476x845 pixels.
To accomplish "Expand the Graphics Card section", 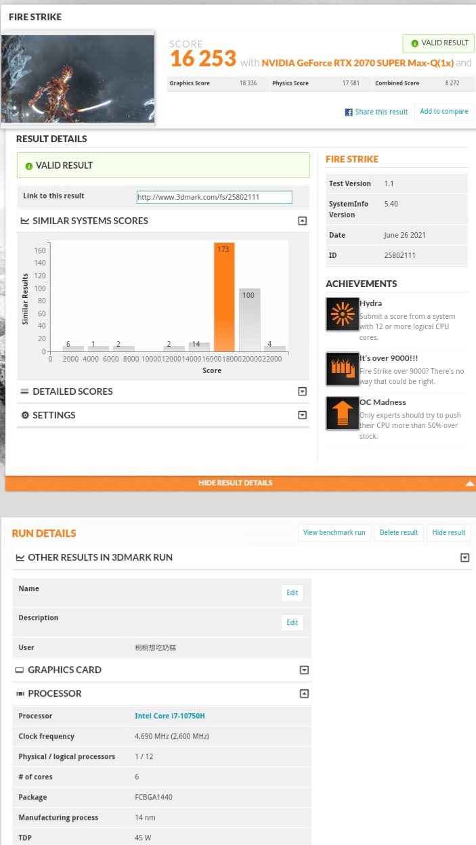I will point(304,670).
